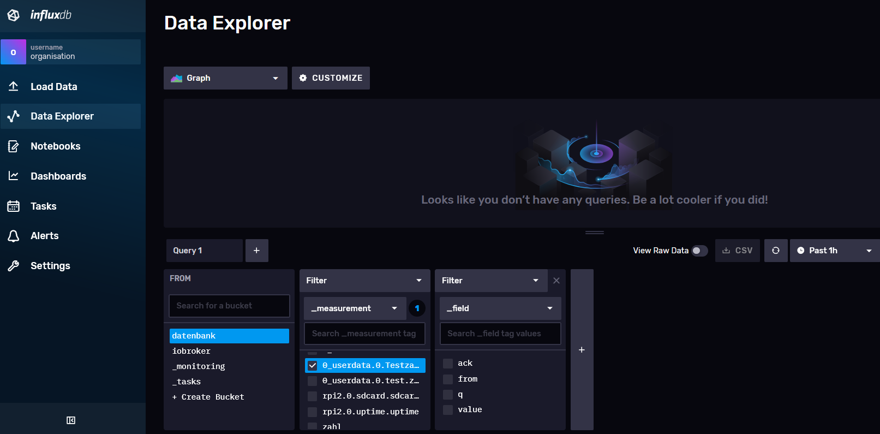The height and width of the screenshot is (434, 880).
Task: Click the Load Data upload icon
Action: [14, 86]
